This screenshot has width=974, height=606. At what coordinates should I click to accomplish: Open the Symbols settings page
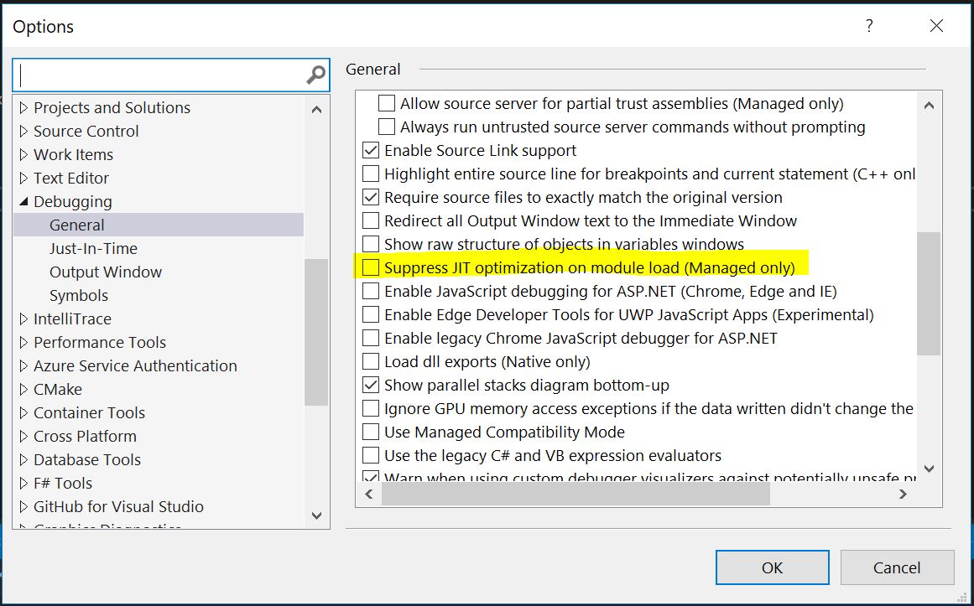click(x=79, y=296)
